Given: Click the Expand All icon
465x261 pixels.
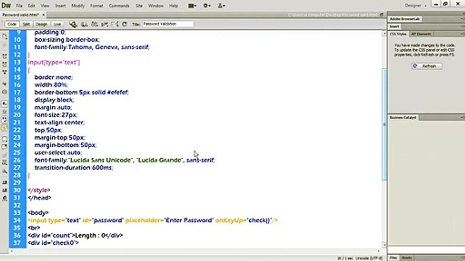Looking at the screenshot, I should pyautogui.click(x=5, y=72).
